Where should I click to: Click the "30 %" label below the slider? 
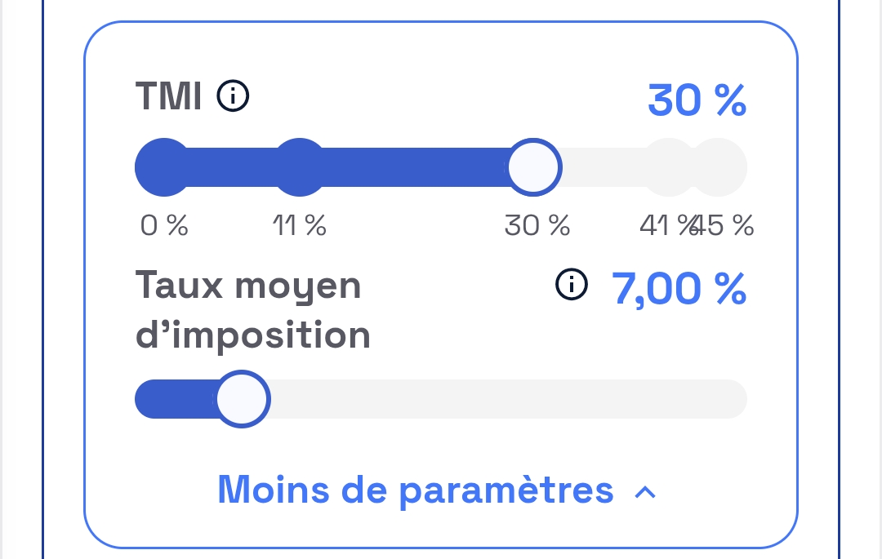click(x=537, y=225)
